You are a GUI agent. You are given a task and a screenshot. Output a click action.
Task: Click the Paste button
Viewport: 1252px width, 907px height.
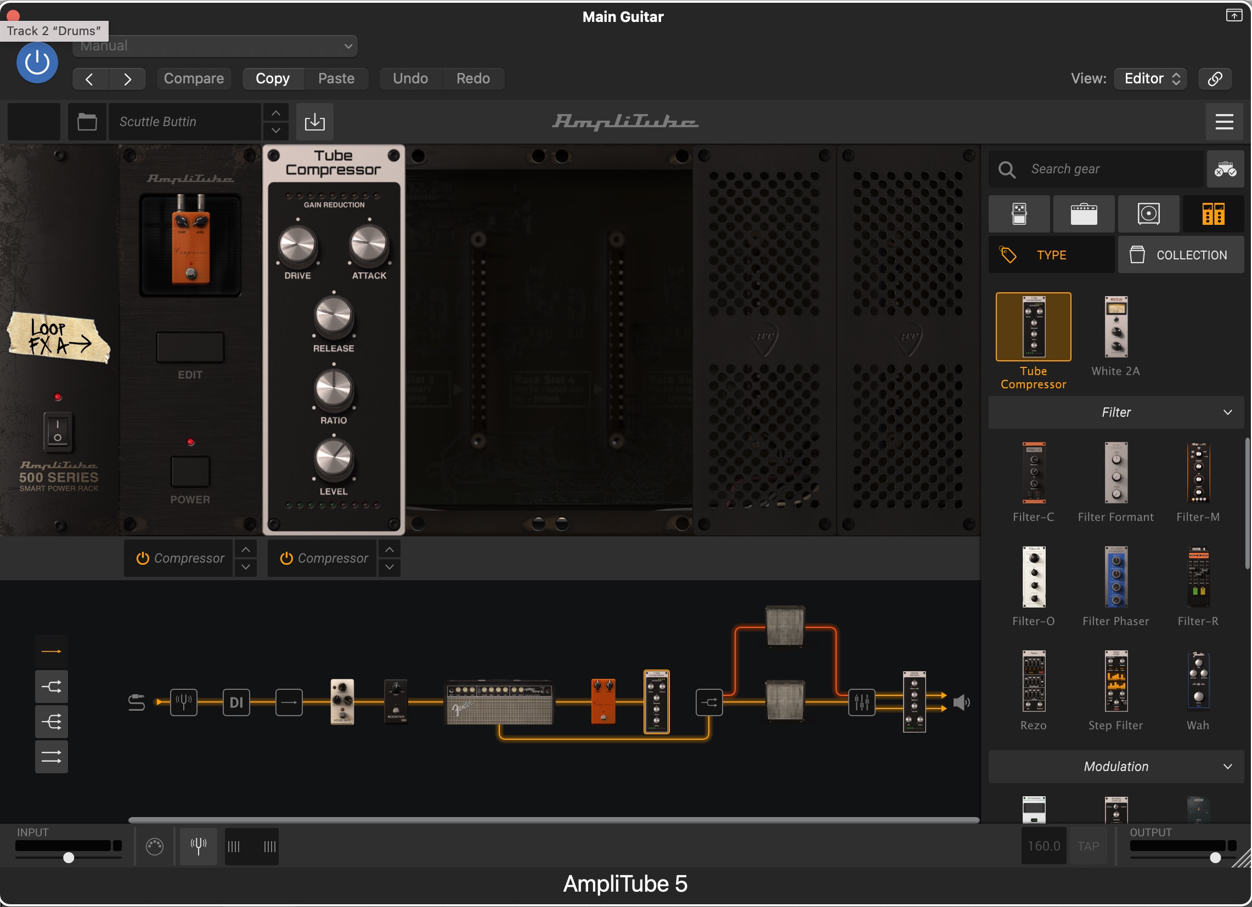click(336, 79)
